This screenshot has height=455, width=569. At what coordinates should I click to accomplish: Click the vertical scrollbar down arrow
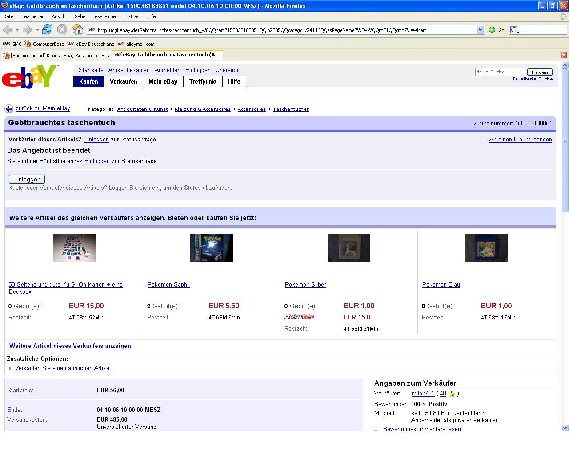[565, 428]
